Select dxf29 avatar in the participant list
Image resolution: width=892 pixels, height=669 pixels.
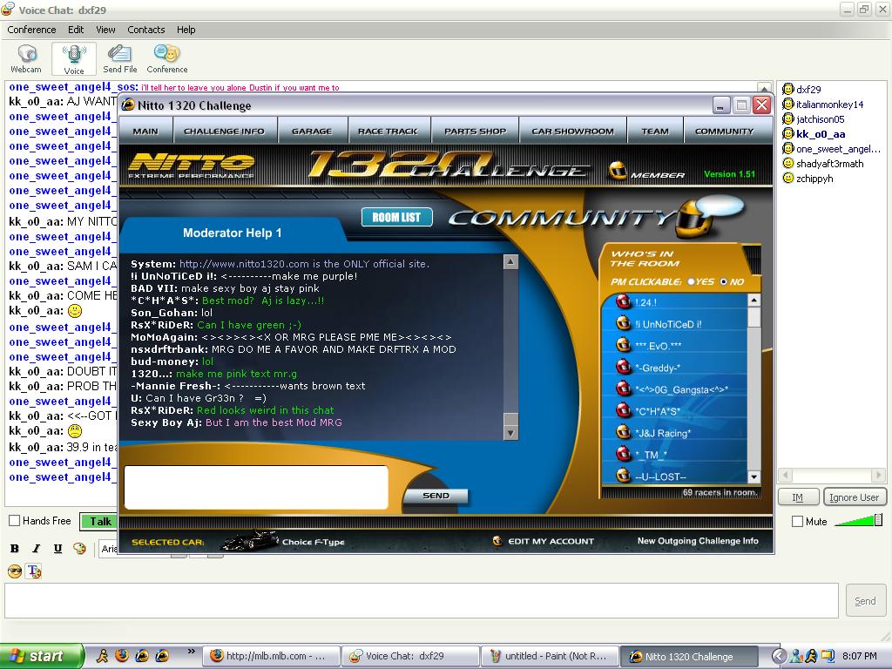[787, 90]
